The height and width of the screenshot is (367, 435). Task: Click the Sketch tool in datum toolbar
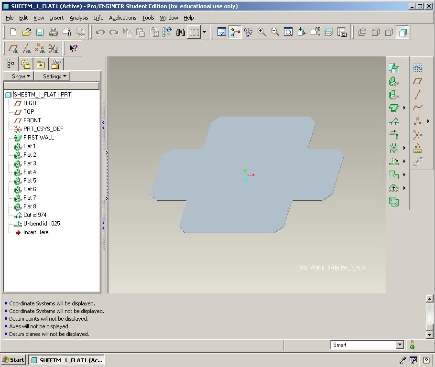417,68
